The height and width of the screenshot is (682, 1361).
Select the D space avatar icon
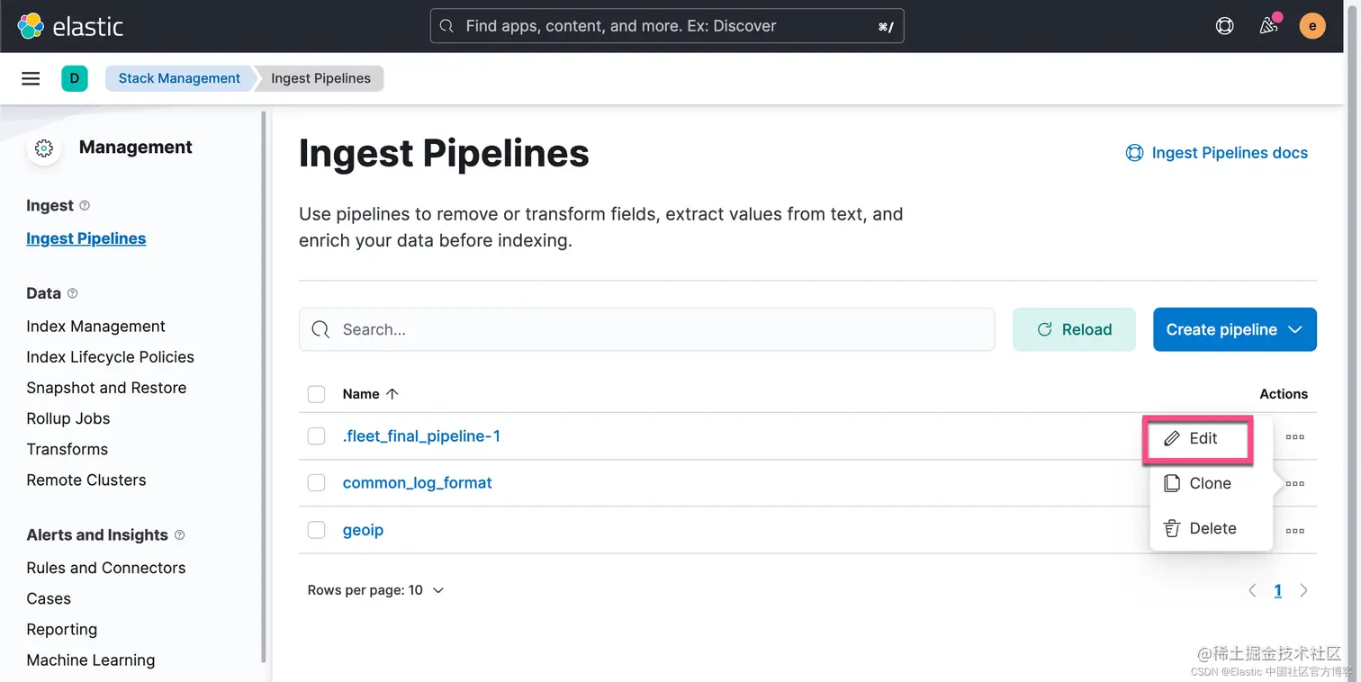(75, 78)
